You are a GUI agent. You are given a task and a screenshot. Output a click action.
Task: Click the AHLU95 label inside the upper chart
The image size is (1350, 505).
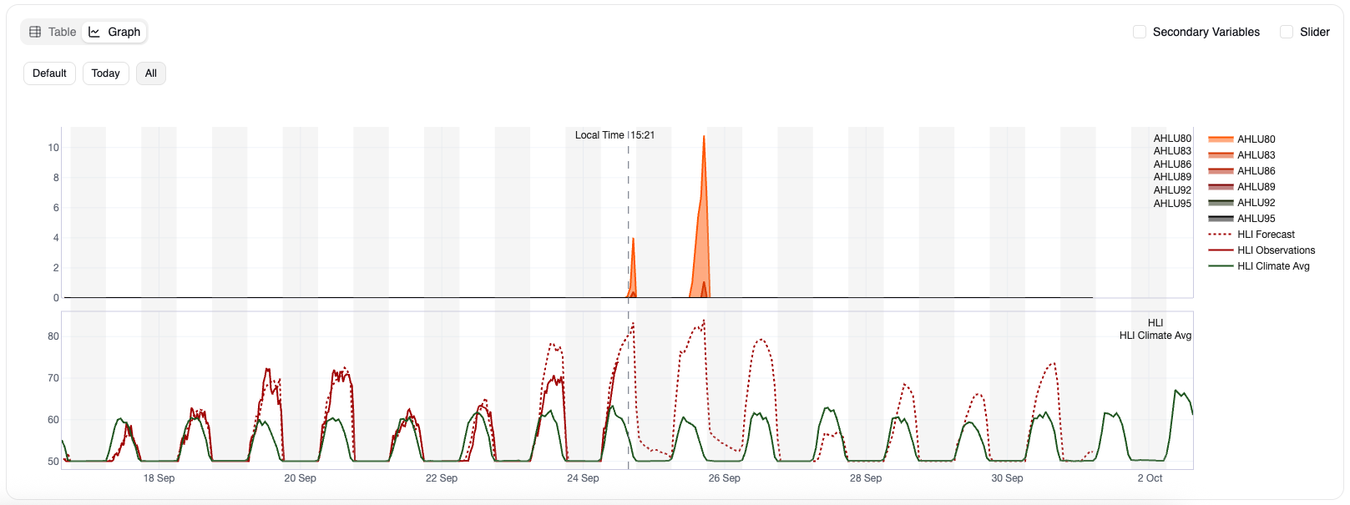[1172, 204]
